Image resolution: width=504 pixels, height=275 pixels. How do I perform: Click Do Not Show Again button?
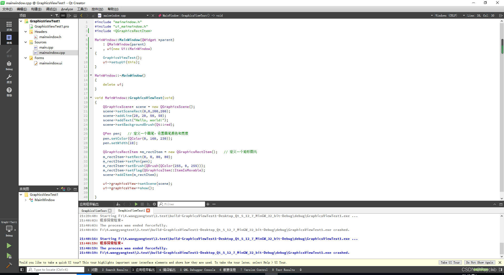pyautogui.click(x=479, y=262)
